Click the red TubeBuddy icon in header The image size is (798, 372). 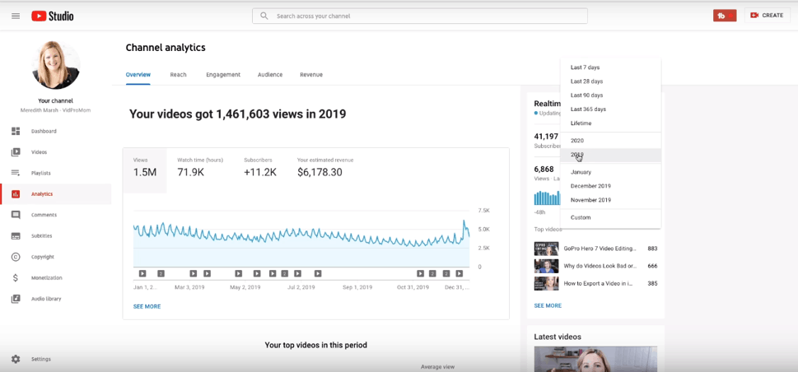pyautogui.click(x=725, y=16)
